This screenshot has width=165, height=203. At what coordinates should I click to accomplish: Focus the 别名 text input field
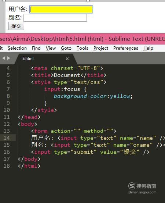pyautogui.click(x=55, y=18)
